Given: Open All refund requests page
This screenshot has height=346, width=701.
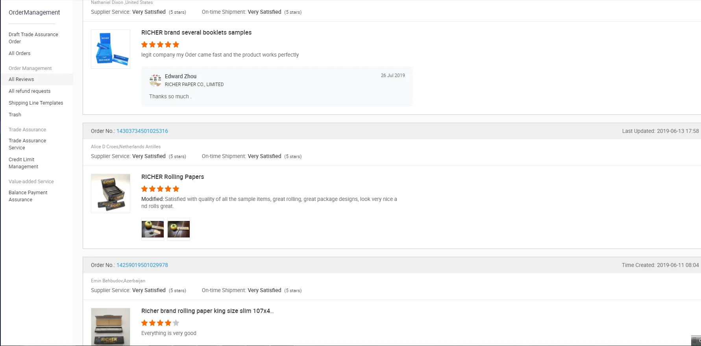Looking at the screenshot, I should [30, 91].
